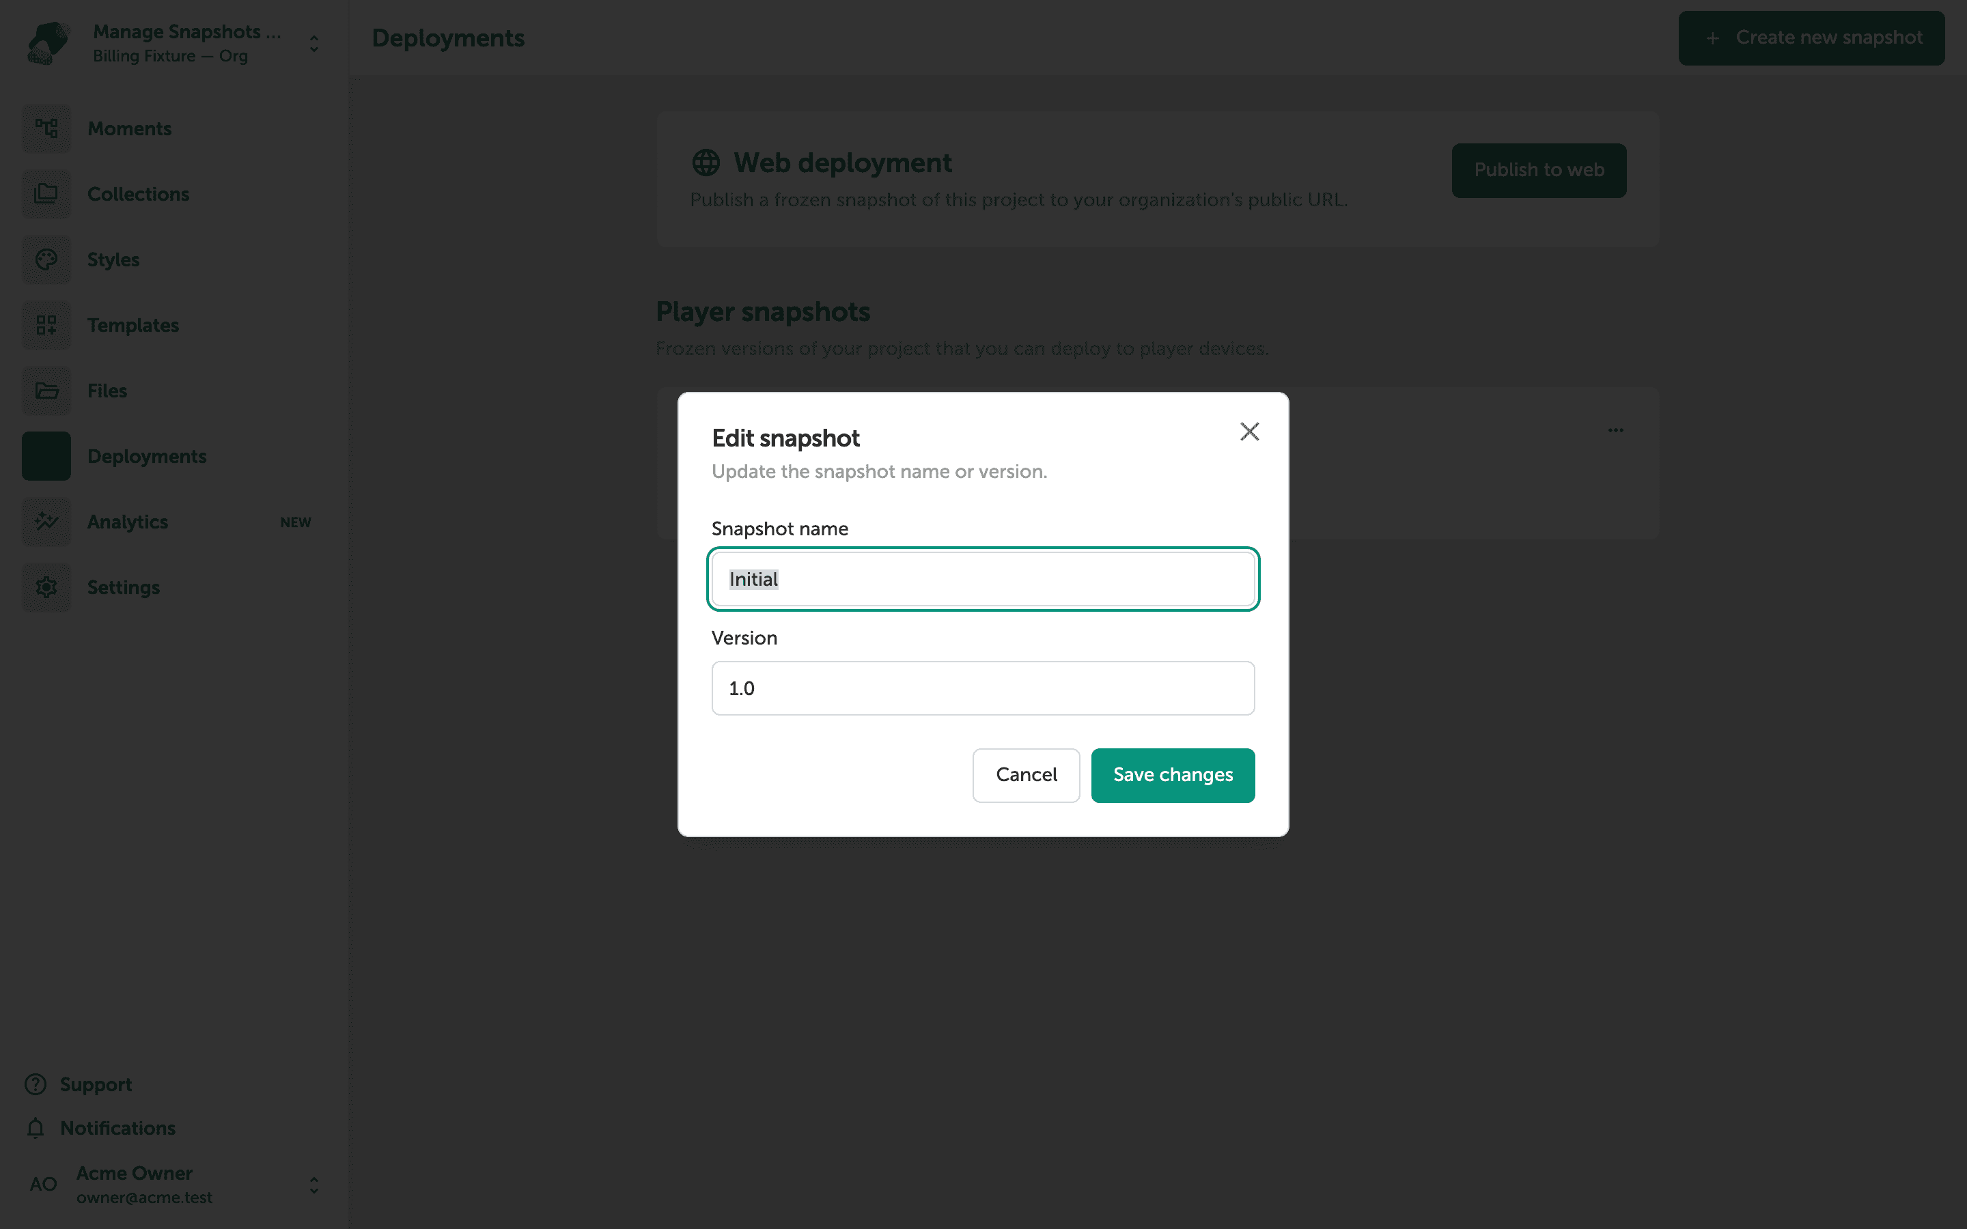Click 'Billing Fixture — Org' subtitle
This screenshot has width=1967, height=1229.
pyautogui.click(x=170, y=56)
